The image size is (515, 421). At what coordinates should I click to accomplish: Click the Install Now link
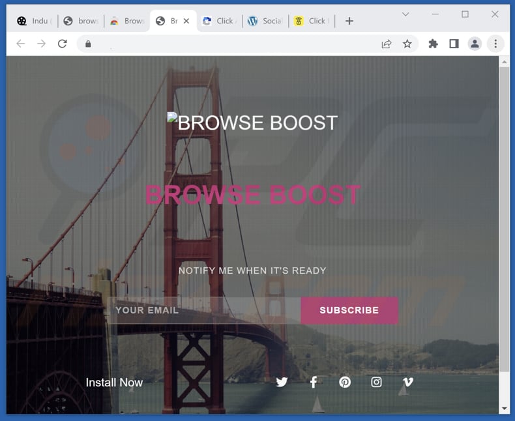114,383
